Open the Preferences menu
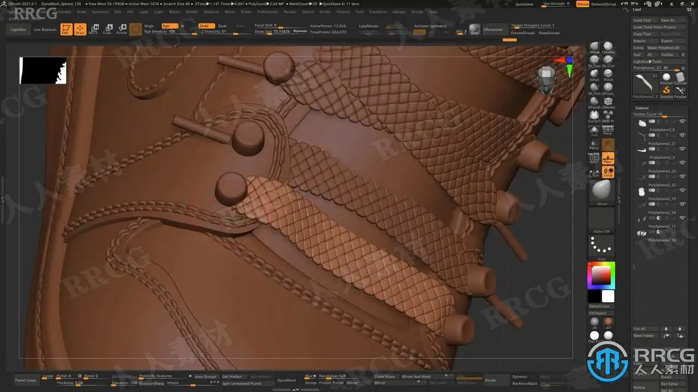Viewport: 698px width, 392px height. [x=267, y=11]
